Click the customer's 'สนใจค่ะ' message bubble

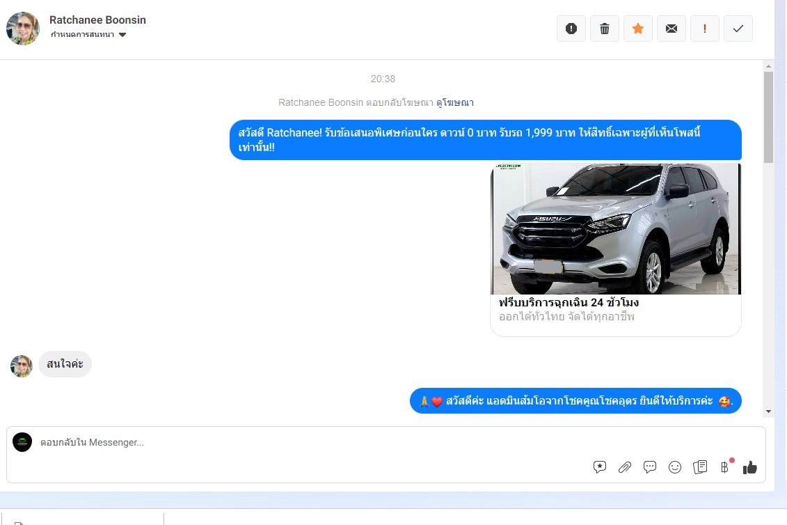65,363
